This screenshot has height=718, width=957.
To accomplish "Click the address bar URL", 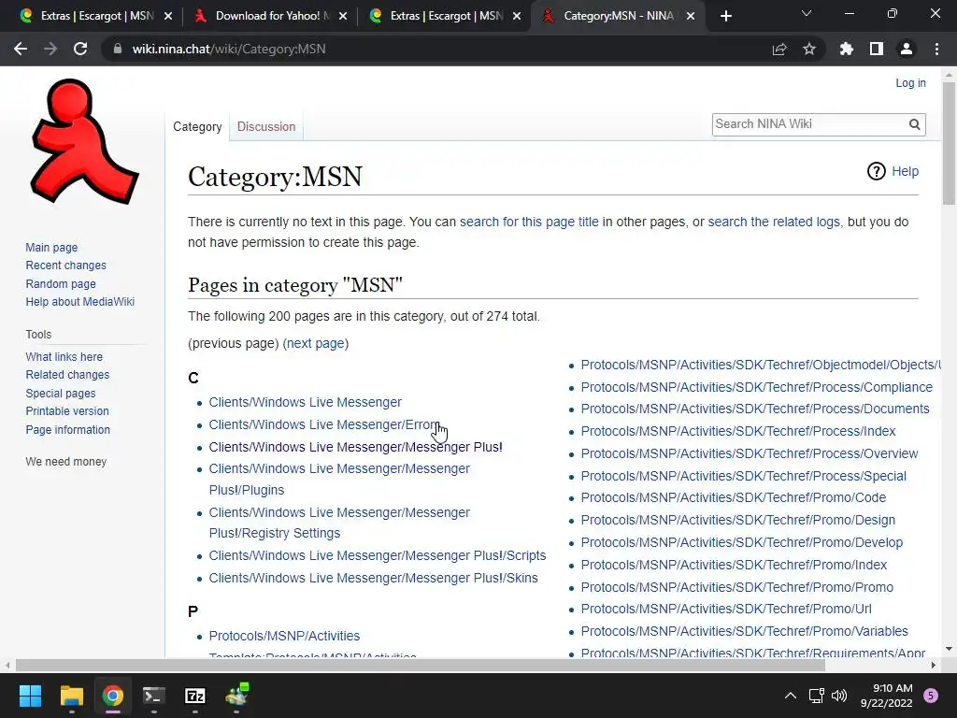I will point(229,49).
